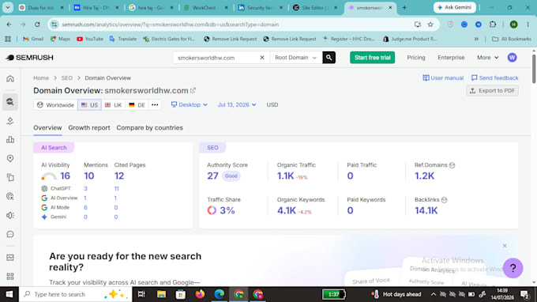537x302 pixels.
Task: Click the page vertical scrollbar
Action: pos(534,69)
